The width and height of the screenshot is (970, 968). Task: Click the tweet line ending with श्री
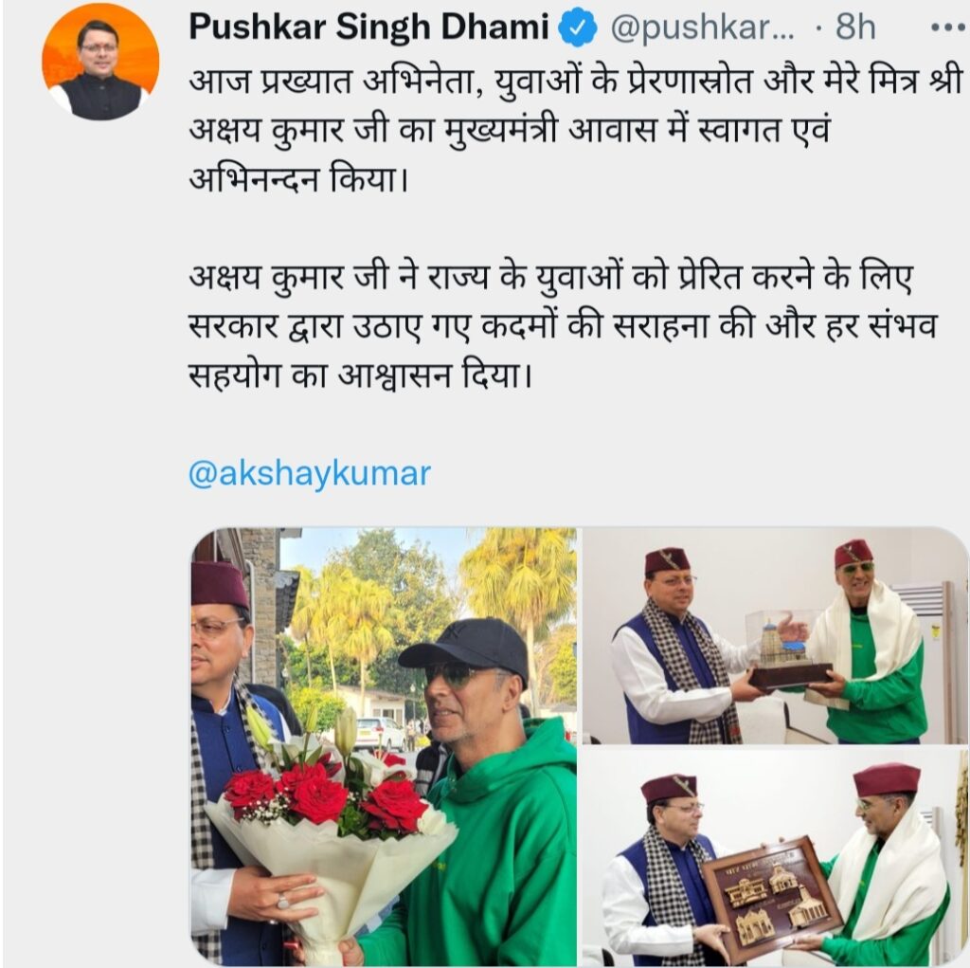coord(575,82)
